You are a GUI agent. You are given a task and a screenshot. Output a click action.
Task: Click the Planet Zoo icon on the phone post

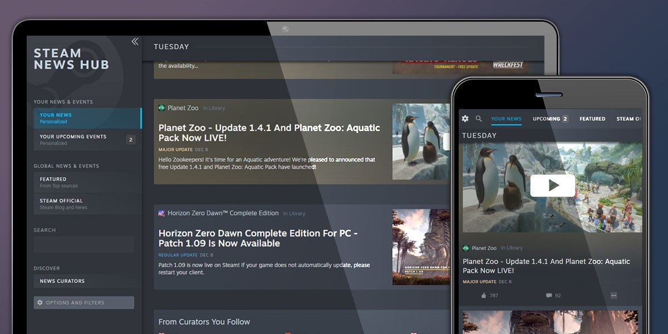pyautogui.click(x=467, y=248)
